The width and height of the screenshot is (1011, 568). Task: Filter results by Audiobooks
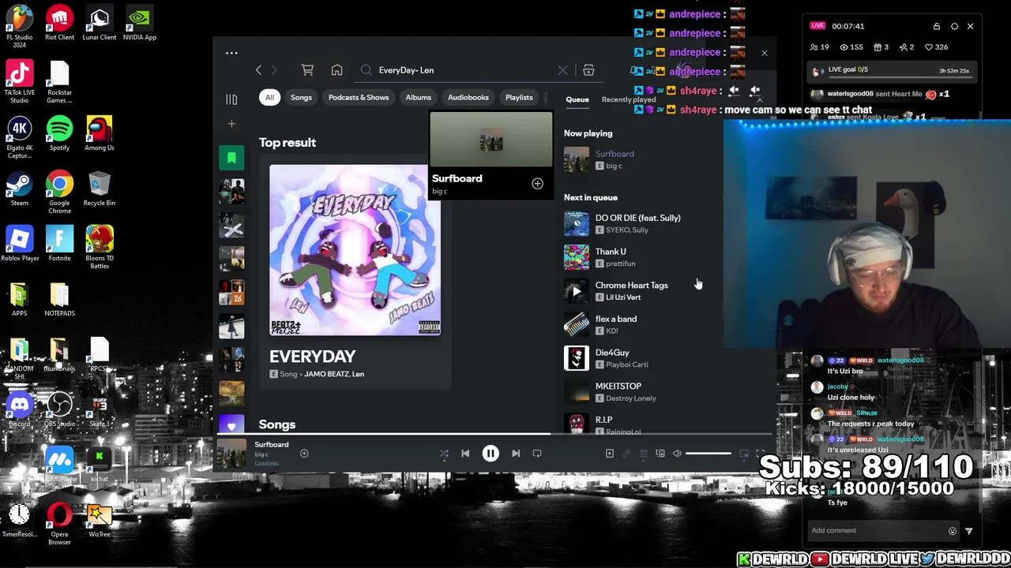[468, 98]
